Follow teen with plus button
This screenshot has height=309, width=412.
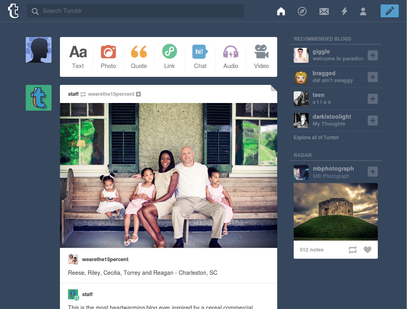373,99
